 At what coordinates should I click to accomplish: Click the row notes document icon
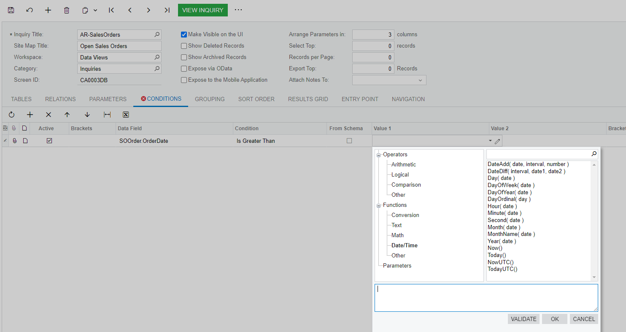pyautogui.click(x=25, y=141)
